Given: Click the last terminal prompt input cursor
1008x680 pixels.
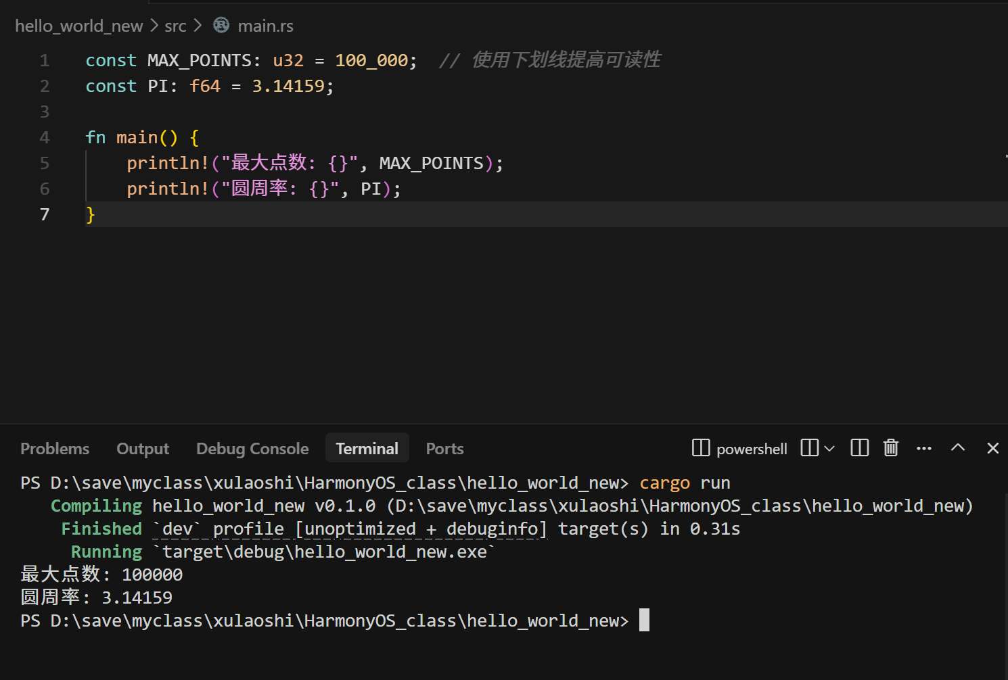Looking at the screenshot, I should click(x=644, y=621).
